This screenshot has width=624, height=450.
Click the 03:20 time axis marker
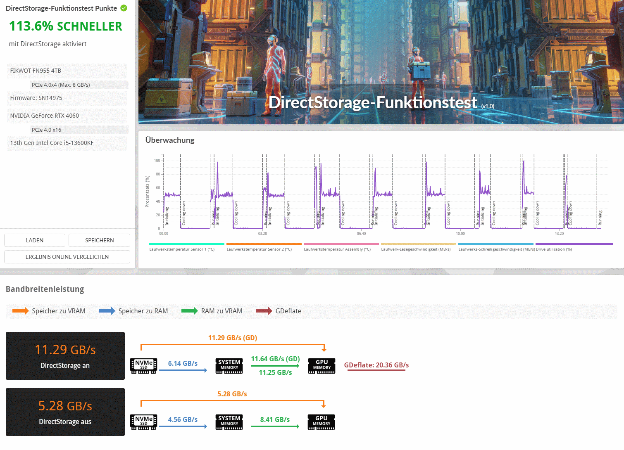(262, 234)
